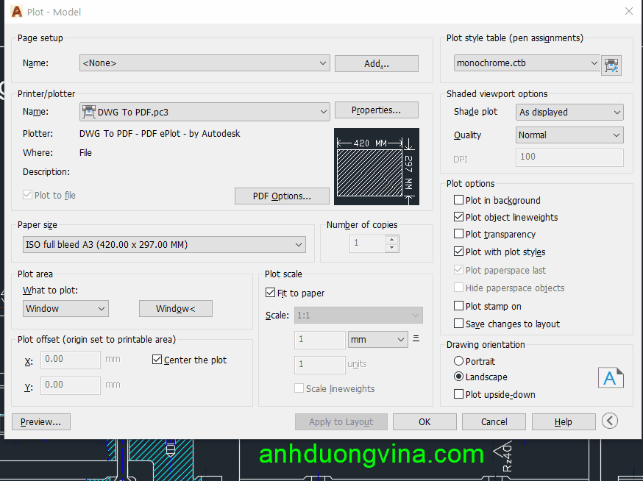Open the plot style table editor icon
This screenshot has width=643, height=481.
pyautogui.click(x=611, y=65)
